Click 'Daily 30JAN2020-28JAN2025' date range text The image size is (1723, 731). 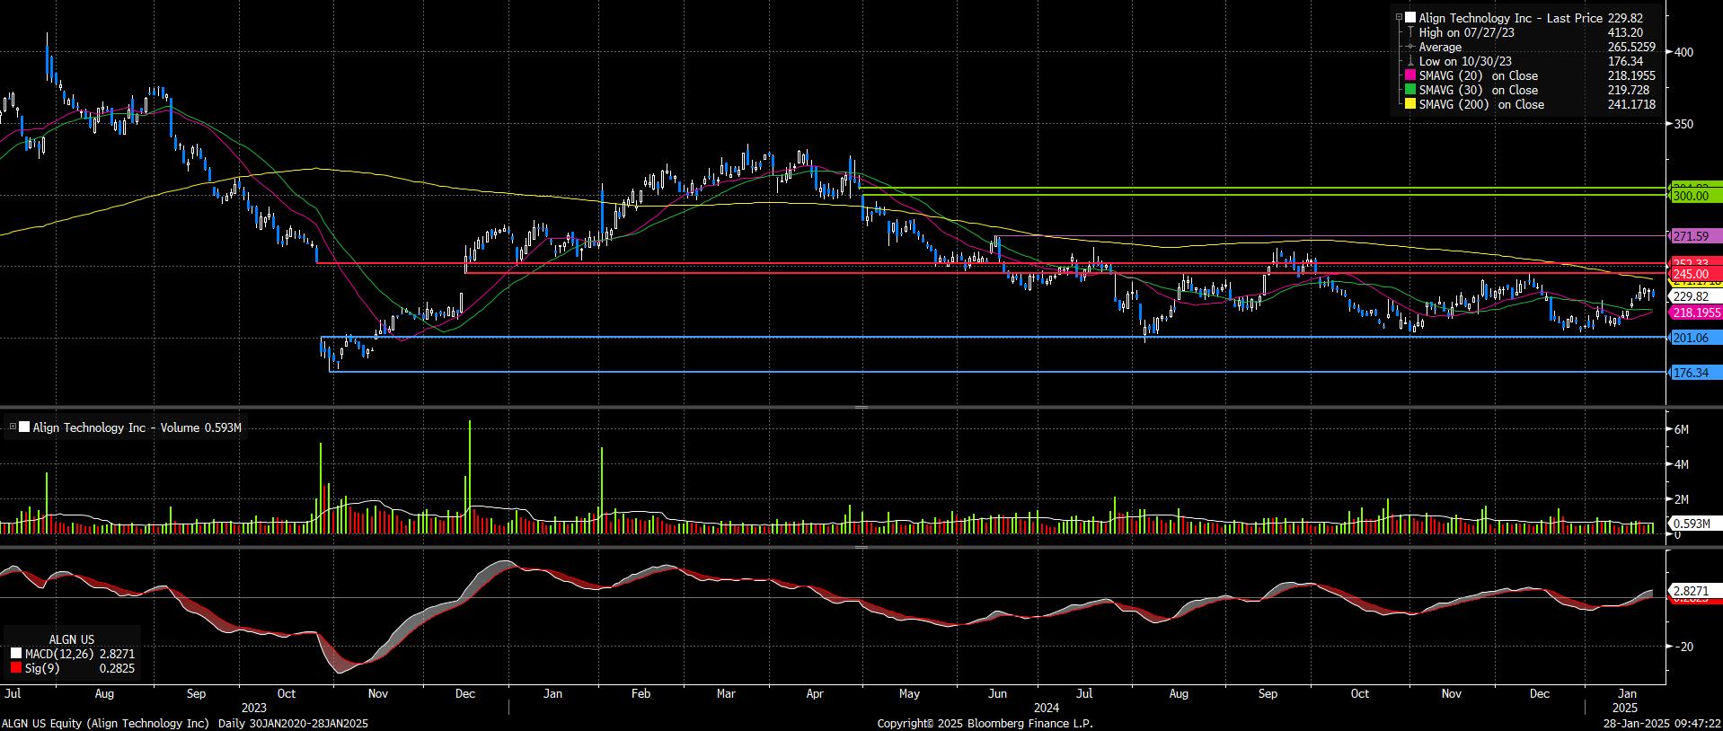tap(293, 723)
